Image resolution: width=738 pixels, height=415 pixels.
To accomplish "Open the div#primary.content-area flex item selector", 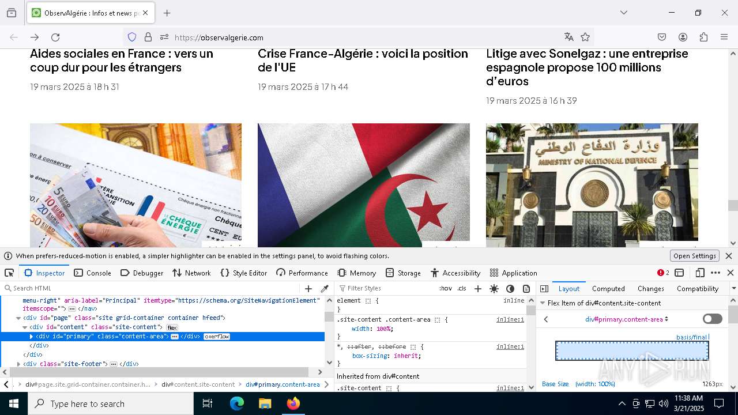I will [627, 319].
